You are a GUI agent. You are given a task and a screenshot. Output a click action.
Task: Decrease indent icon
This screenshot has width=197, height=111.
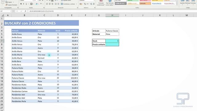click(56, 4)
